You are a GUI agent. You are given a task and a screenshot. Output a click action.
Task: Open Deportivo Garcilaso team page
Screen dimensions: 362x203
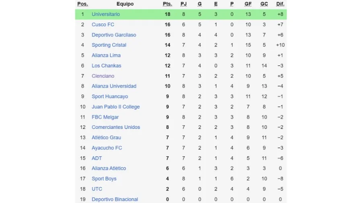tap(114, 35)
